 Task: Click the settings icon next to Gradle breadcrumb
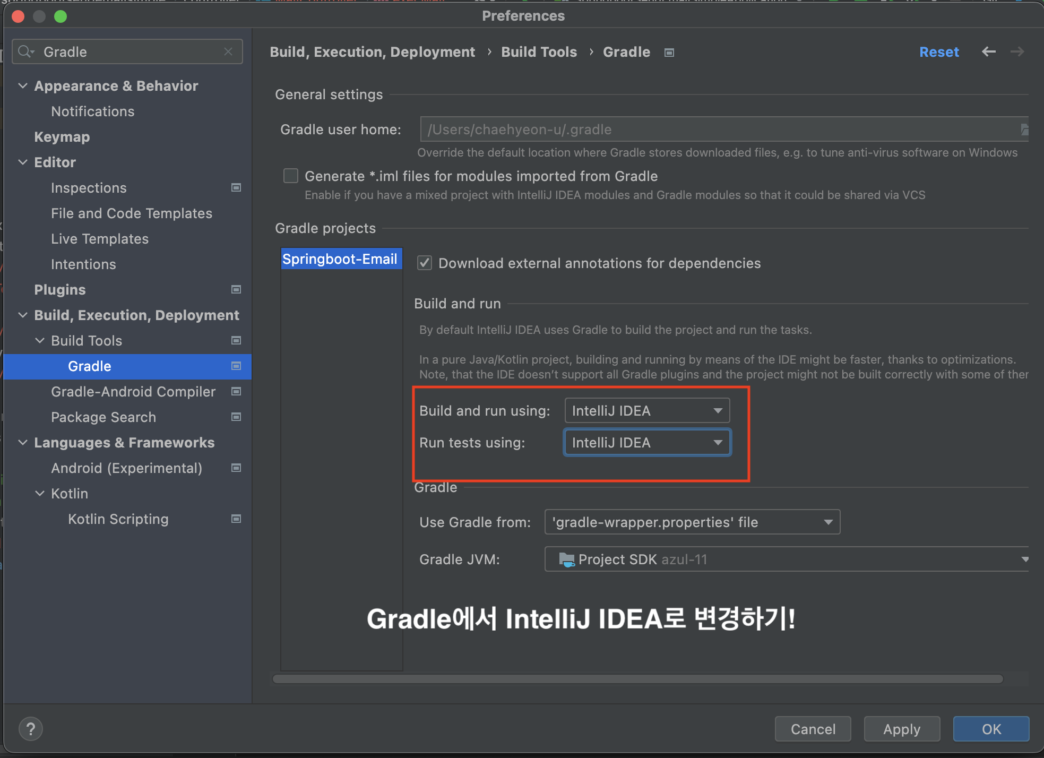coord(668,52)
